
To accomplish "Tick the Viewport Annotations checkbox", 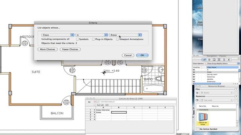I will [117, 39].
